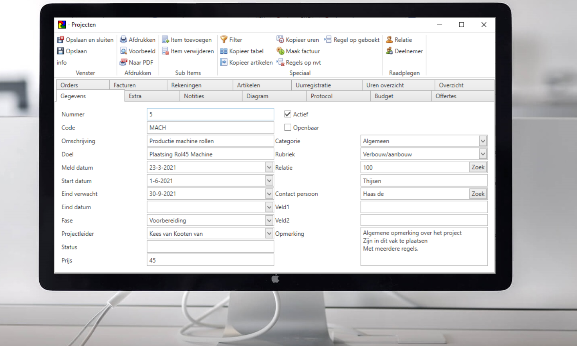Export using the Naar PDF icon

(x=123, y=62)
